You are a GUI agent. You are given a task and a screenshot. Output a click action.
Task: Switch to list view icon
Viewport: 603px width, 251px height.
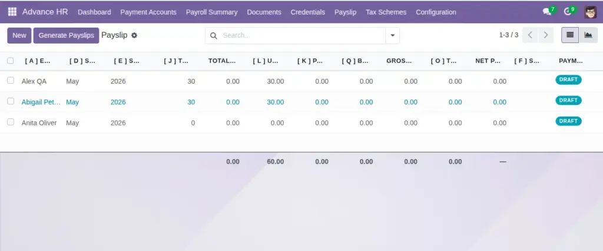coord(570,35)
